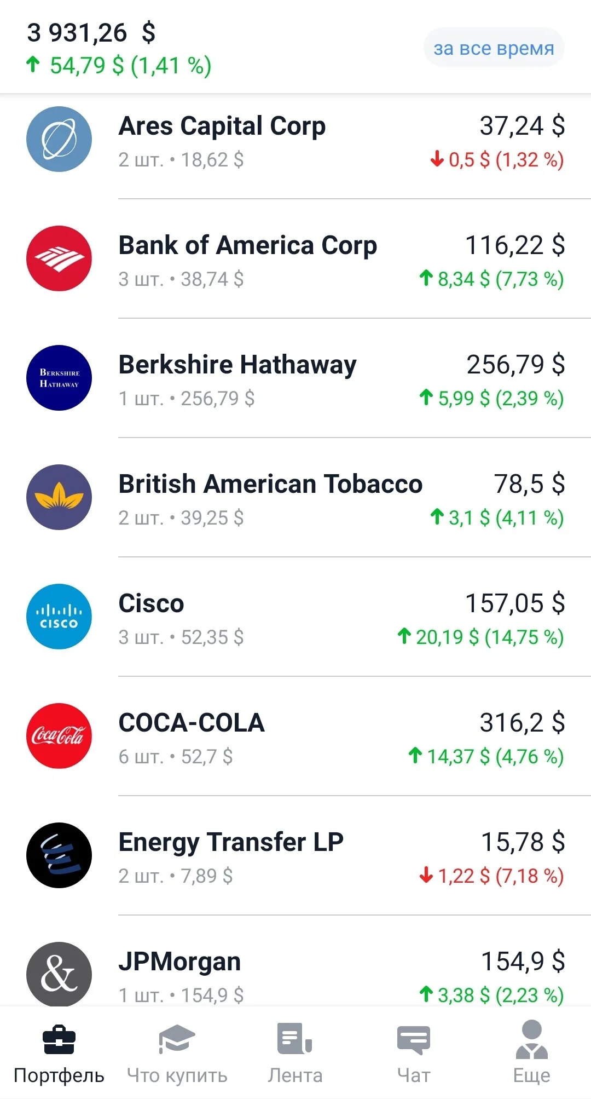Tap the Bank of America logo icon
Screen dimensions: 591x1099
(x=59, y=258)
